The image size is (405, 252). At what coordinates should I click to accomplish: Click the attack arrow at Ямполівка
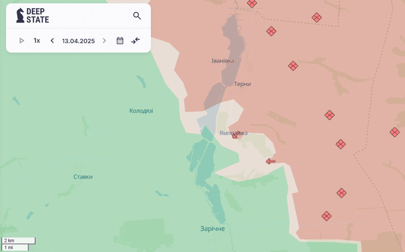tap(236, 134)
